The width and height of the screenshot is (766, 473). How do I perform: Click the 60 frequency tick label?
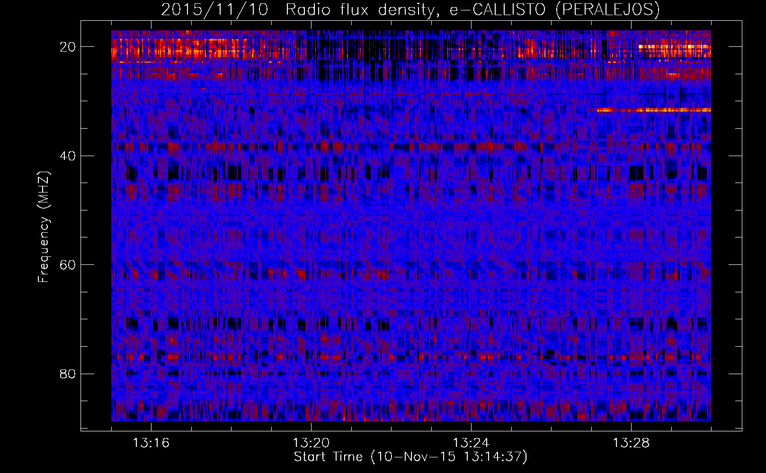[68, 265]
